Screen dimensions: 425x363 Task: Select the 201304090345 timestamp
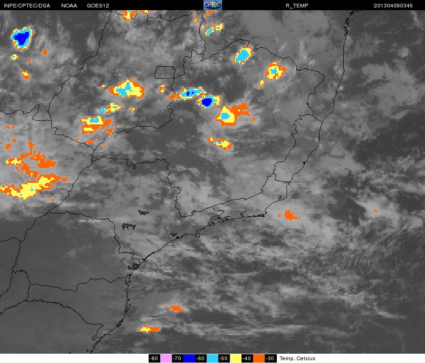tap(393, 6)
